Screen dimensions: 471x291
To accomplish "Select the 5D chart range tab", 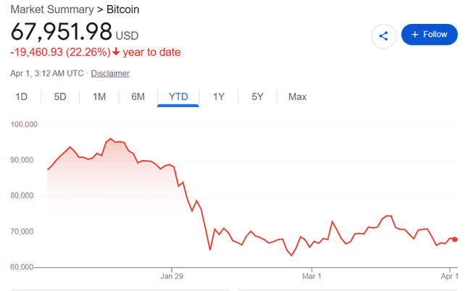I will click(x=60, y=96).
